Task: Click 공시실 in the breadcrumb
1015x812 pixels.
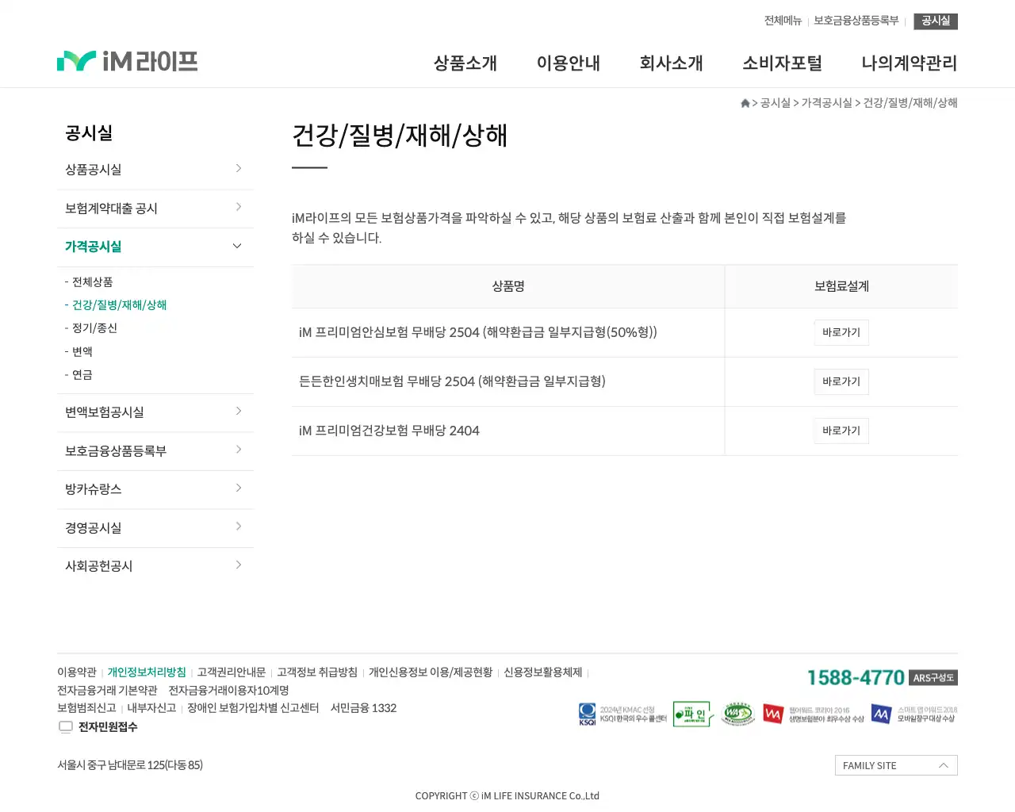Action: pos(775,103)
